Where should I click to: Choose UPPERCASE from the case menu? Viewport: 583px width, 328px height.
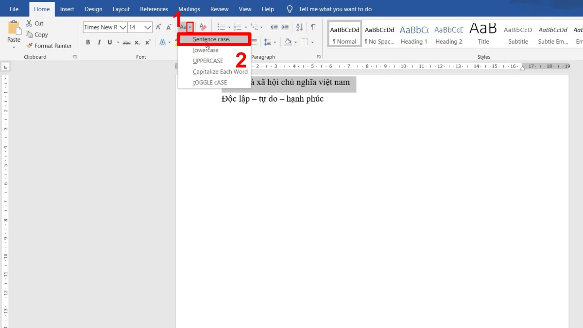tap(214, 61)
